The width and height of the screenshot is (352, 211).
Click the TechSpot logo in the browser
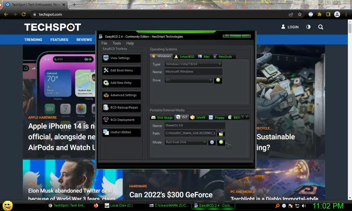coord(53,27)
